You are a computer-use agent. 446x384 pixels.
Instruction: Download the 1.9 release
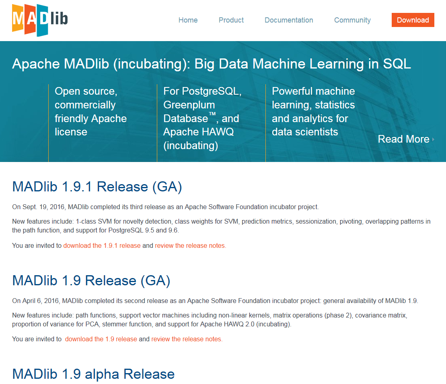click(101, 339)
